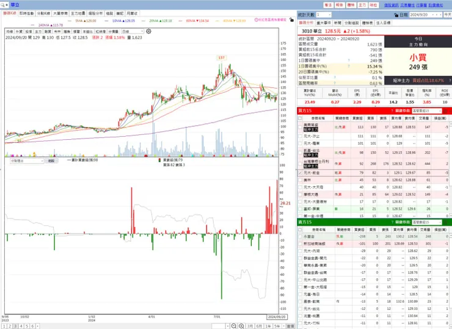This screenshot has height=329, width=452.
Task: Open the indicator dropdown above the lower chart
Action: pos(27,161)
